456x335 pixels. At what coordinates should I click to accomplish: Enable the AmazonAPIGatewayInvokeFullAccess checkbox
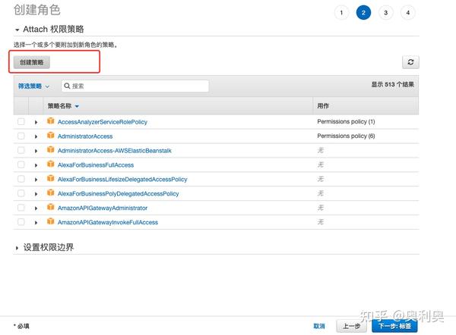[x=21, y=222]
